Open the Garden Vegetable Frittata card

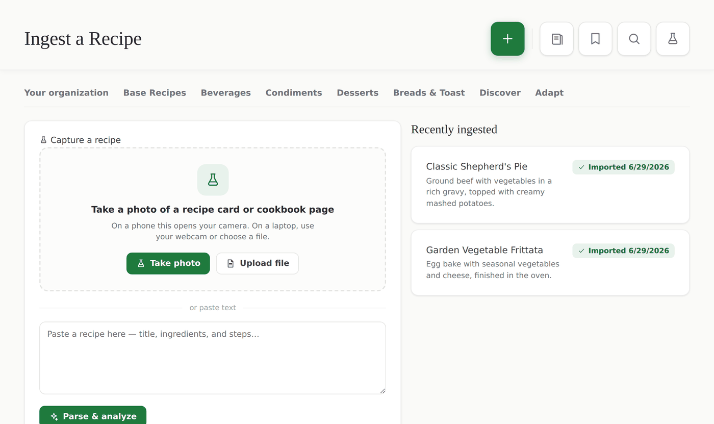point(550,263)
